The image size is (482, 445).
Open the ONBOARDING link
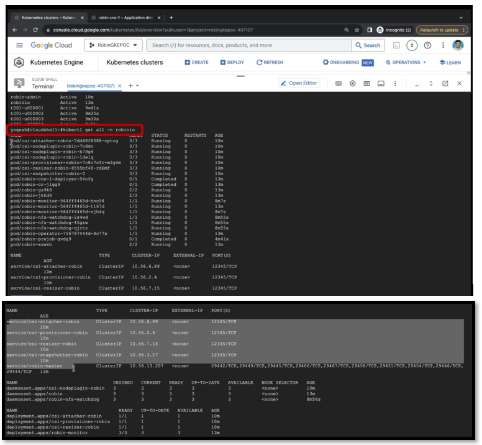pos(340,62)
